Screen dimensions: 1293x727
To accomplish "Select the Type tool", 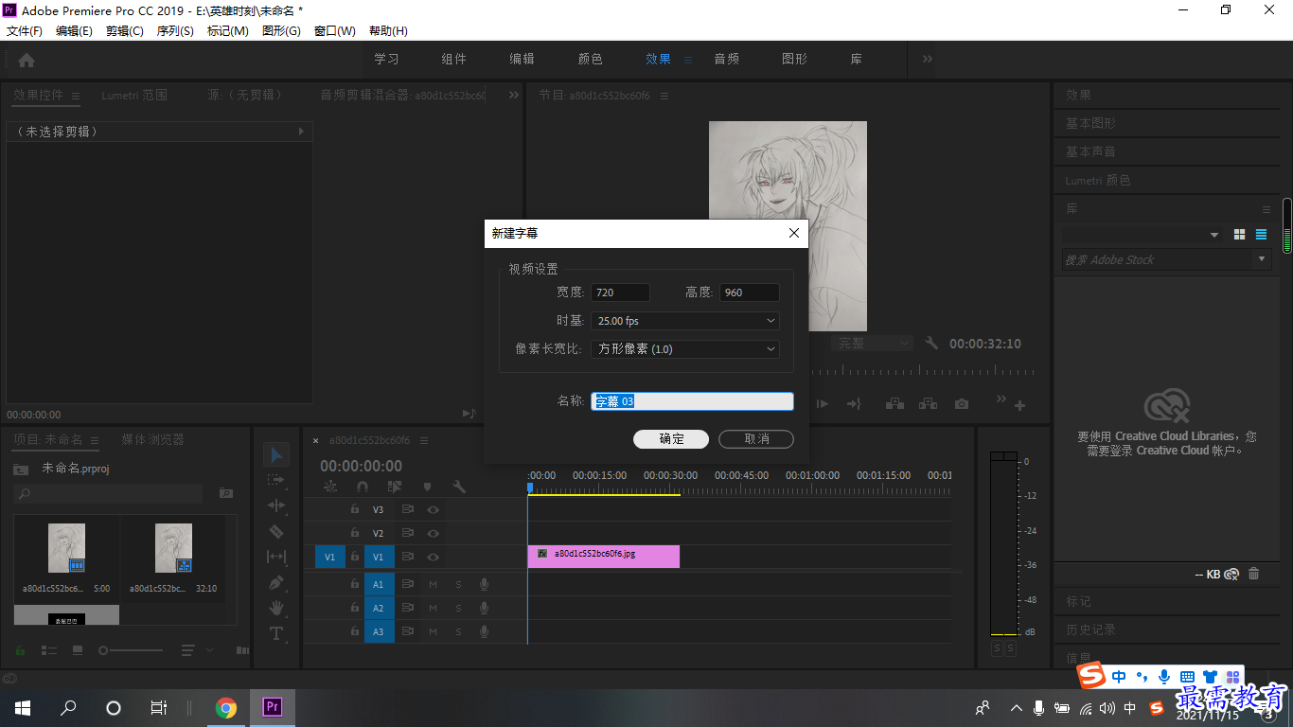I will click(276, 633).
